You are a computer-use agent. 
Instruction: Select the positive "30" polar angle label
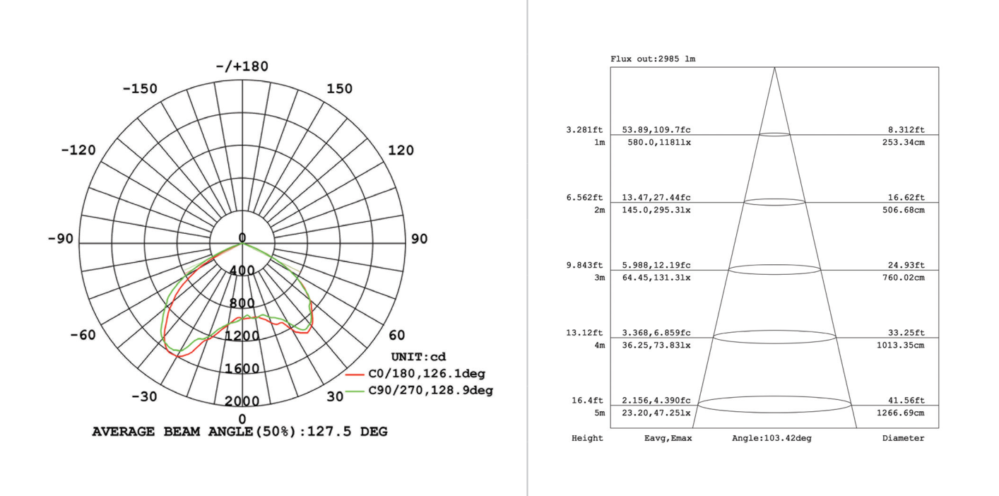[x=335, y=396]
